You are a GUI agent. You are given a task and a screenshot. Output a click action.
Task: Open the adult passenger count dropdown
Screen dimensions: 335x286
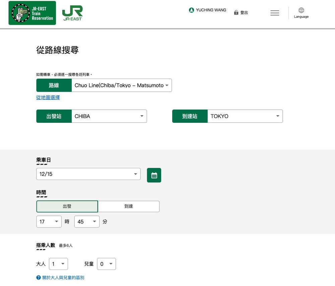(x=58, y=264)
